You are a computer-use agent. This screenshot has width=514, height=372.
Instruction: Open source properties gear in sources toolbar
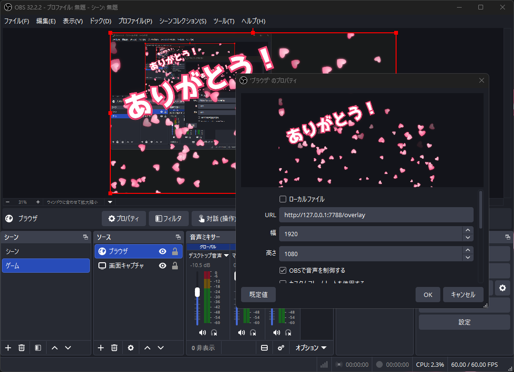click(x=131, y=348)
